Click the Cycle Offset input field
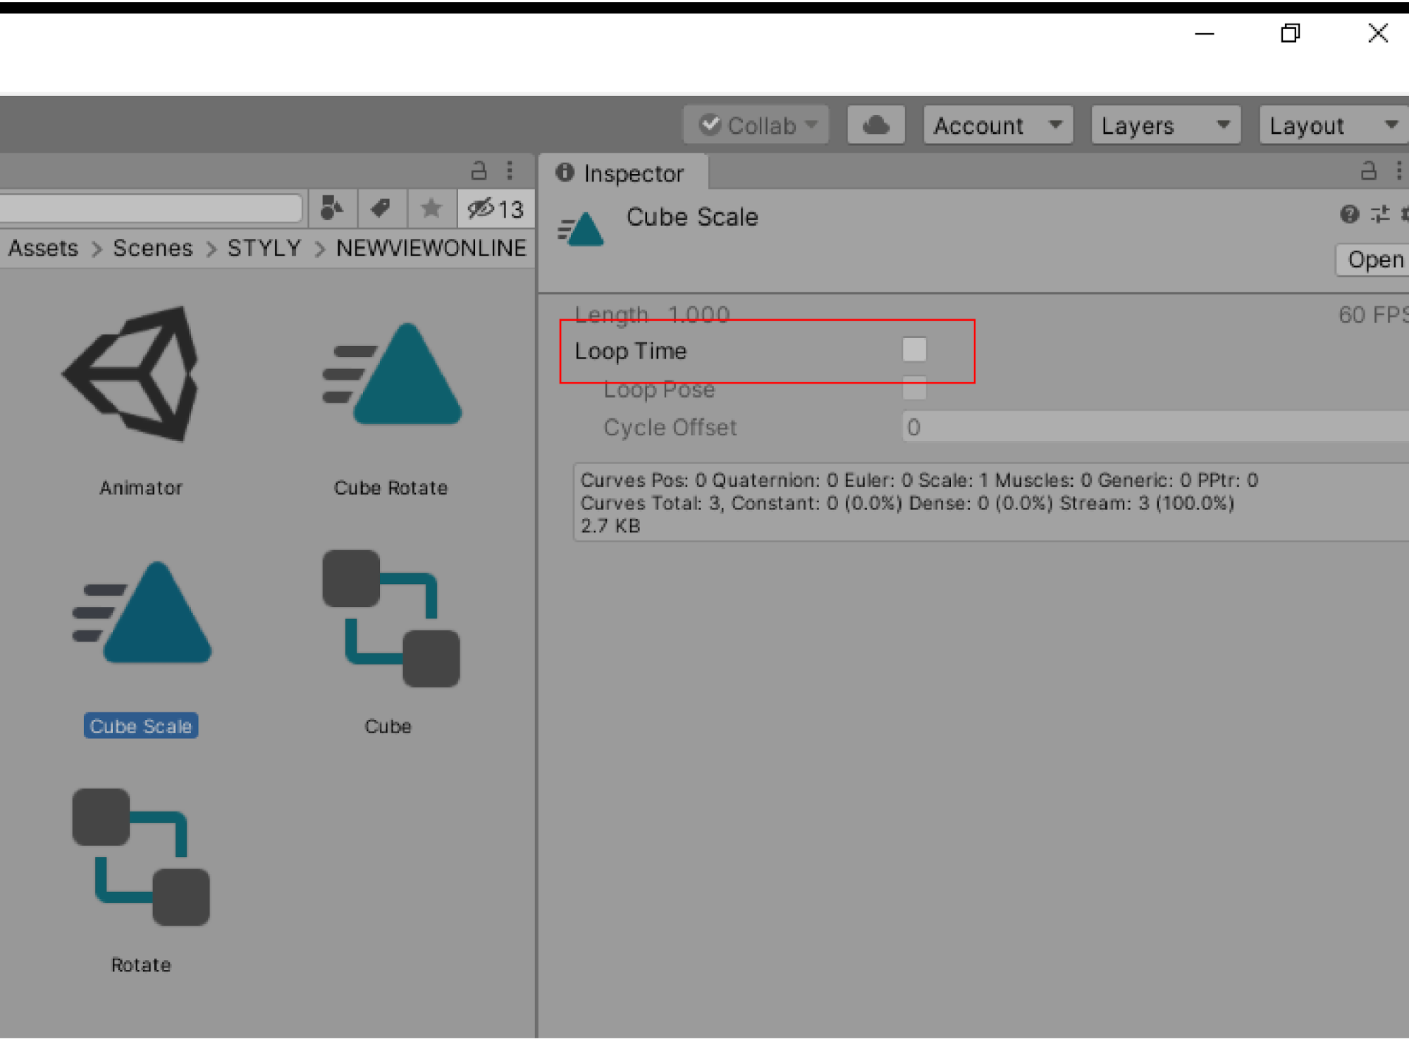This screenshot has height=1039, width=1409. tap(1155, 427)
